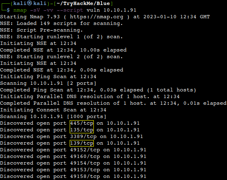Click the nmap command word

point(20,10)
